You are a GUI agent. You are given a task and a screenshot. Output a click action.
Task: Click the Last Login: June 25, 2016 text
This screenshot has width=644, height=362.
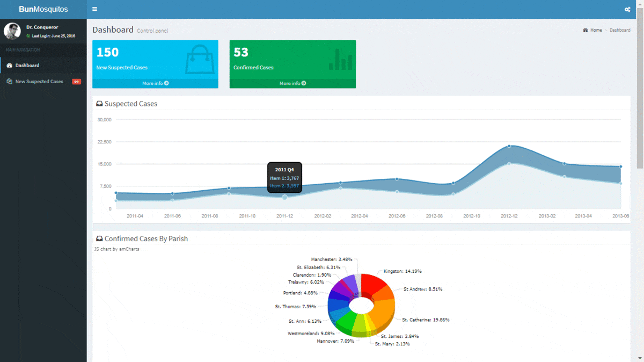point(54,36)
